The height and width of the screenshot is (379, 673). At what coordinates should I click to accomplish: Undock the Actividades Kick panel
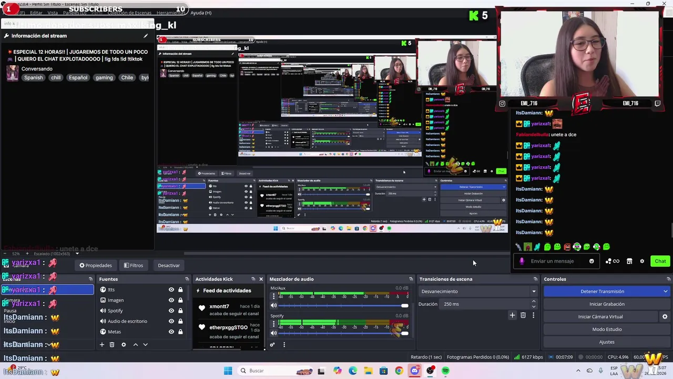pyautogui.click(x=253, y=279)
